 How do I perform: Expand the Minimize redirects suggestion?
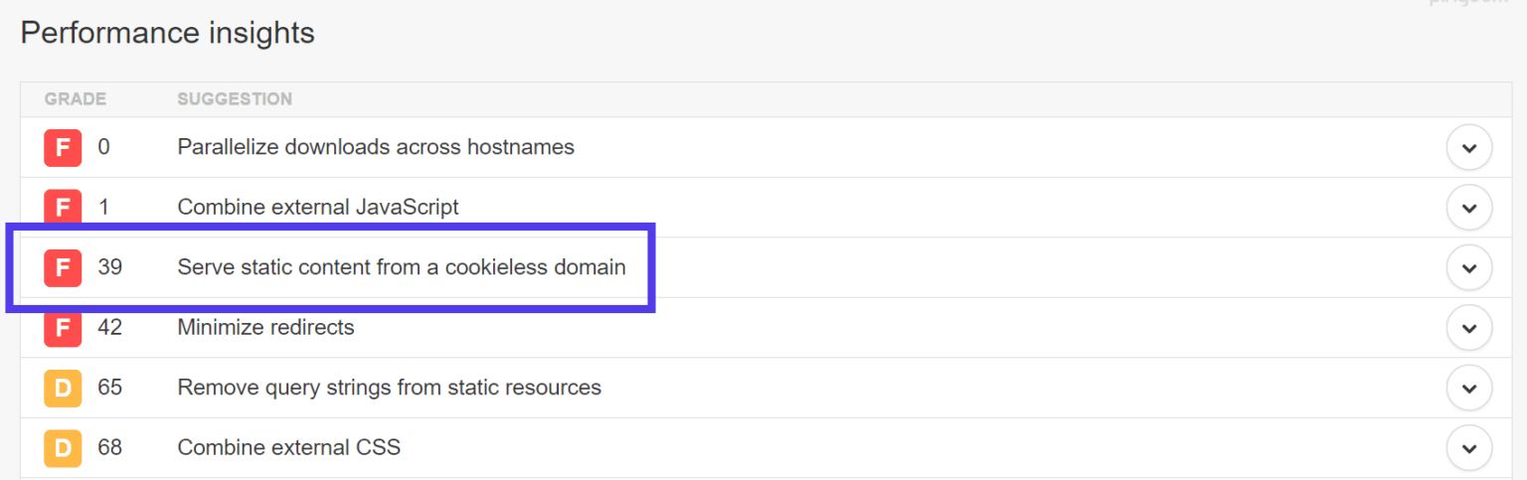[x=1468, y=328]
